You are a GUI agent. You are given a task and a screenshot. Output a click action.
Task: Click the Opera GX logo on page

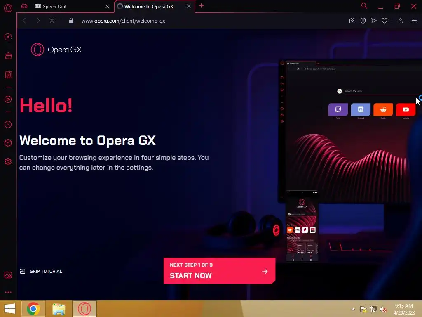(x=56, y=50)
